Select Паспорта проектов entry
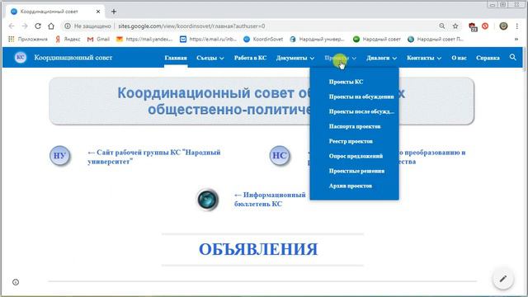 pos(354,126)
